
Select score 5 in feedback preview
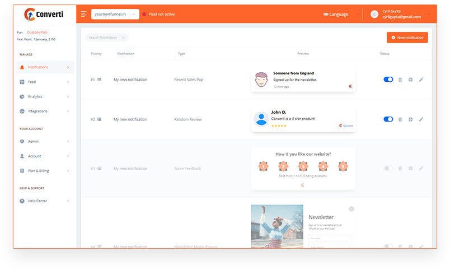tap(343, 166)
